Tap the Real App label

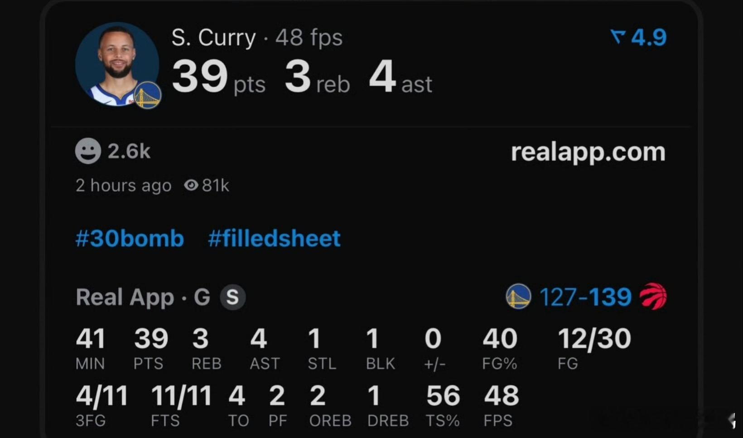click(125, 297)
